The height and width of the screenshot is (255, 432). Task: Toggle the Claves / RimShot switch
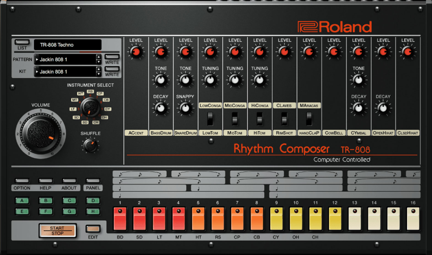coord(284,119)
